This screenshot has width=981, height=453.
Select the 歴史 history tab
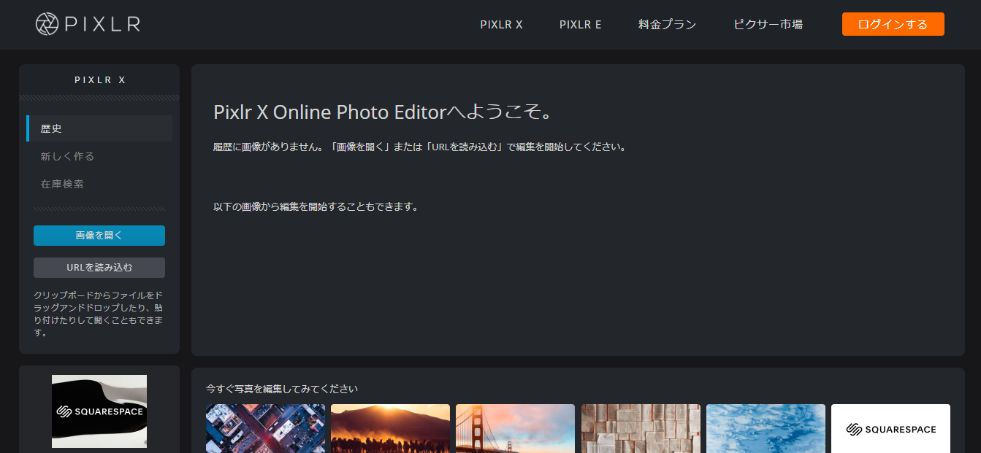coord(99,128)
